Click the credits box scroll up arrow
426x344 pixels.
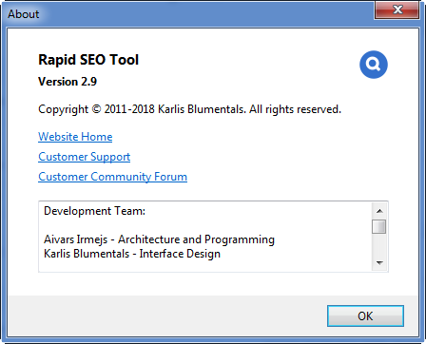pyautogui.click(x=379, y=211)
